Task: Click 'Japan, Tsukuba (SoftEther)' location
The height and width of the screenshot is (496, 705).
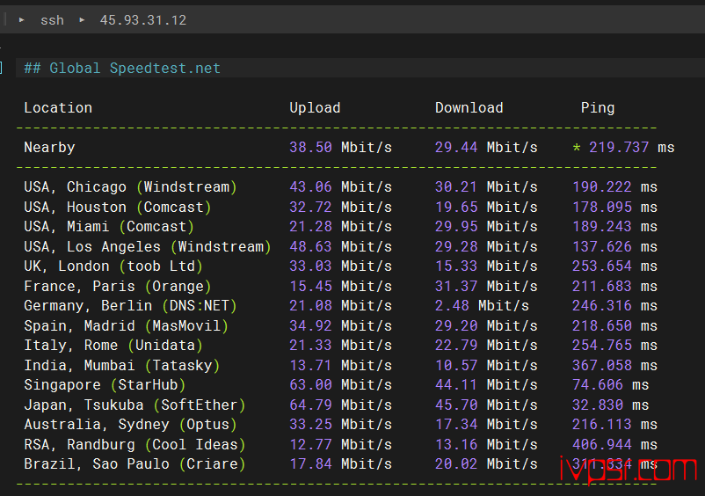Action: point(134,405)
